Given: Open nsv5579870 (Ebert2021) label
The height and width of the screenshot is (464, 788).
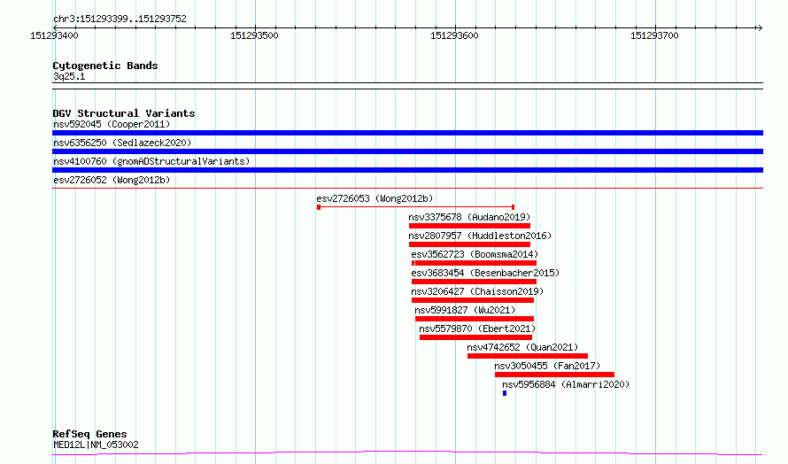Looking at the screenshot, I should tap(477, 329).
